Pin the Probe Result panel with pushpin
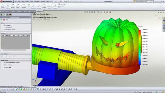Image resolution: width=165 pixels, height=93 pixels. click(x=7, y=20)
